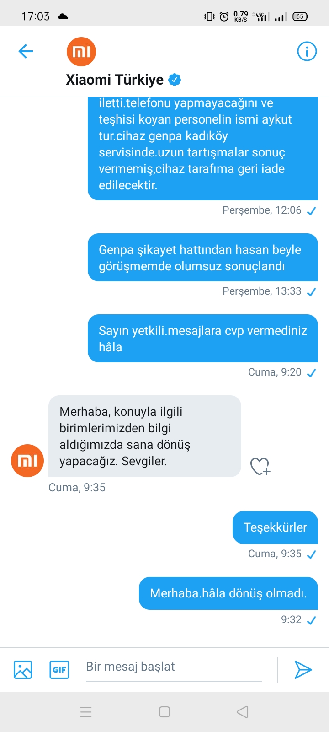Tap verified badge next to Xiaomi Türkiye
Image resolution: width=329 pixels, height=732 pixels.
tap(175, 80)
